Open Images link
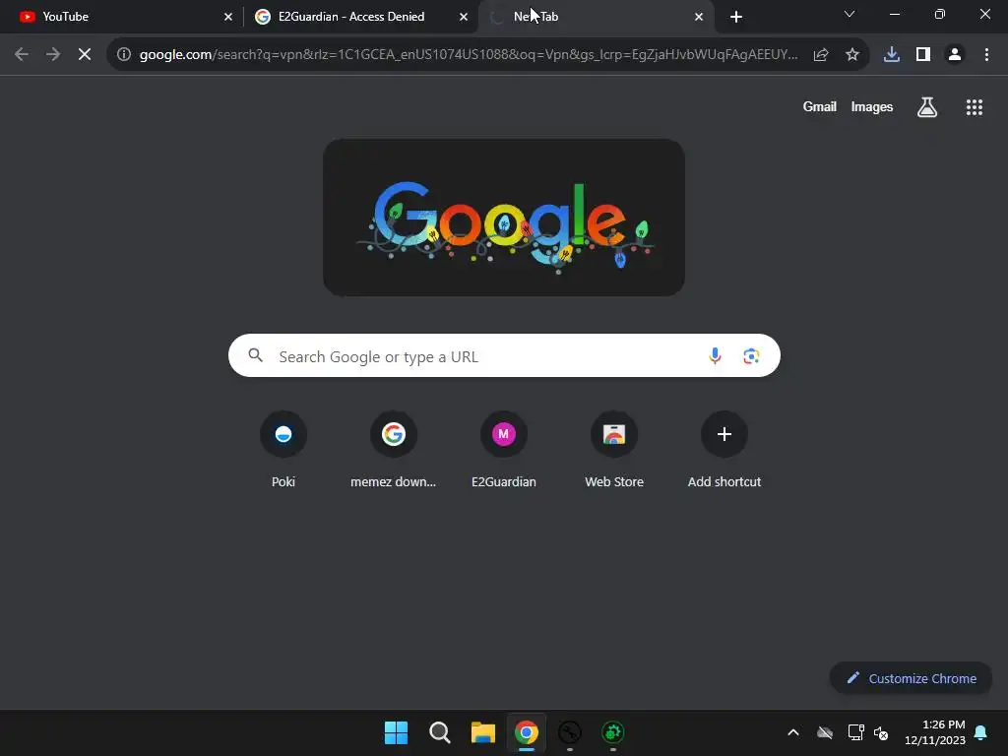 [872, 106]
